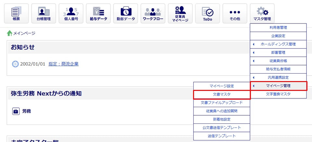Open the 帳票 reports icon
312x142 pixels.
point(16,13)
